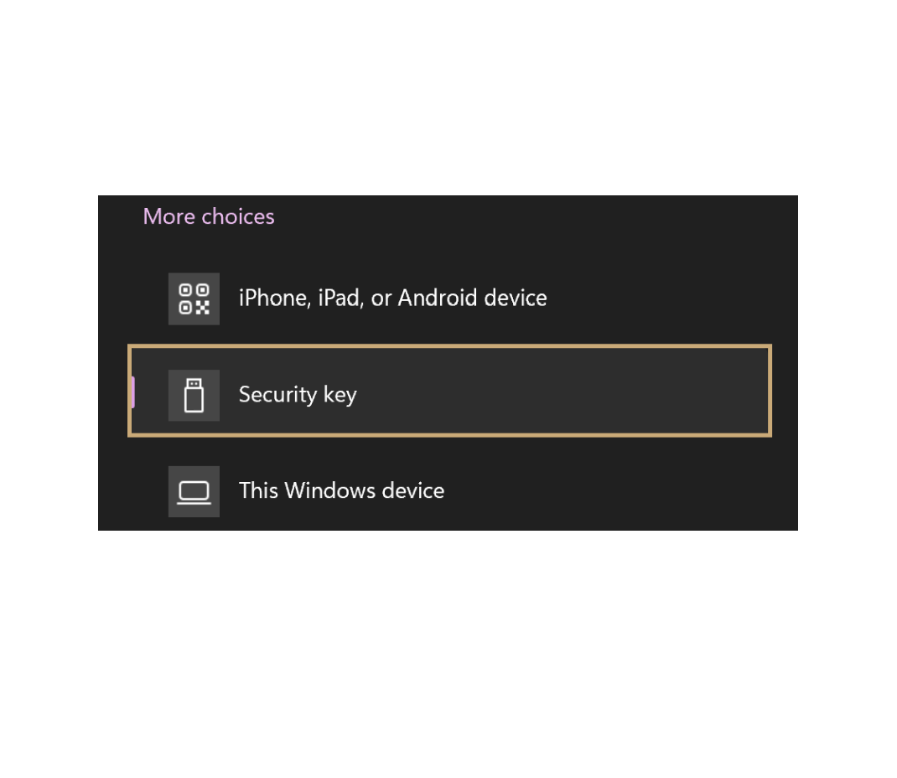Screen dimensions: 897x778
Task: Click the word Security in the focused row
Action: pos(277,395)
